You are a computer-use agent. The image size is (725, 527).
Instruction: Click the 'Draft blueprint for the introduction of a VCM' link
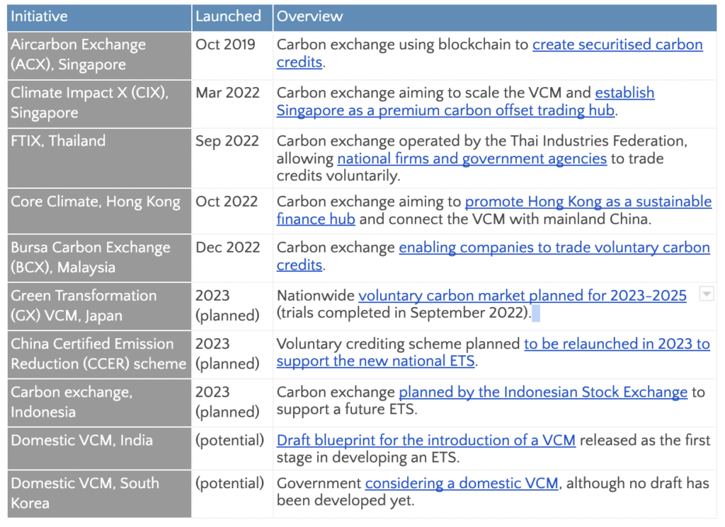[426, 440]
